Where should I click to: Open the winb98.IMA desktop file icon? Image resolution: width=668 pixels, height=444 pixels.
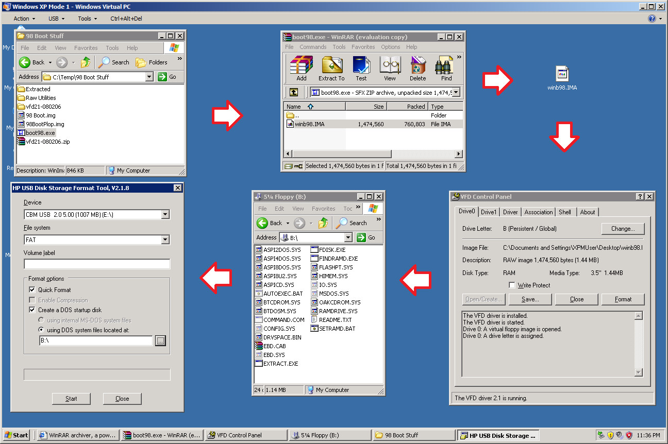562,74
